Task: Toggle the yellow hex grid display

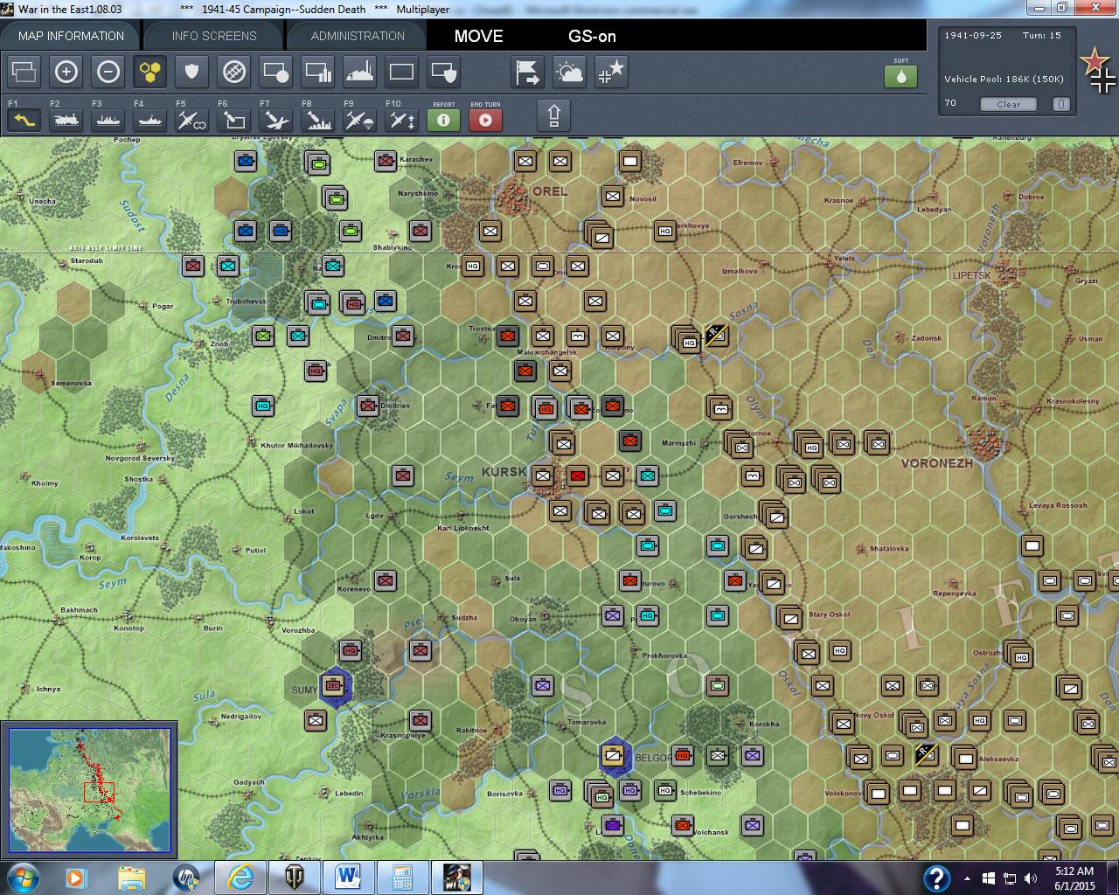Action: pos(150,72)
